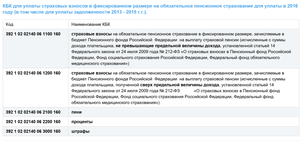
Task: Select code 392 1 02 02140 06 2200 160
Action: 33,122
